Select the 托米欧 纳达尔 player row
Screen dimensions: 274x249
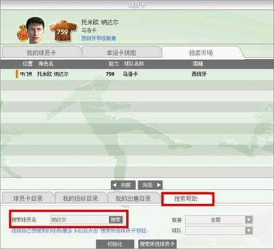[137, 74]
